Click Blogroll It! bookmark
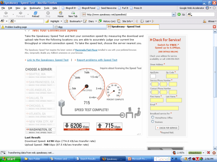217x162 pixels. (69, 8)
